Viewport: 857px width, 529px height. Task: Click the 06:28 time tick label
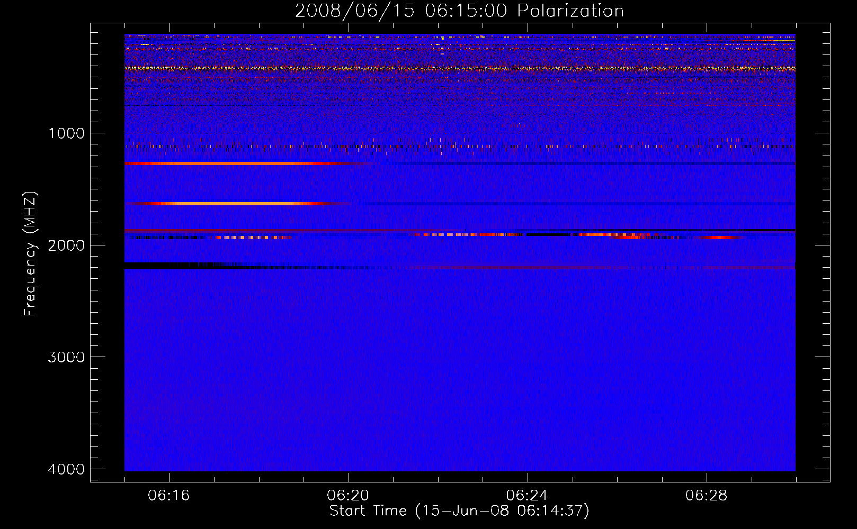tap(706, 496)
